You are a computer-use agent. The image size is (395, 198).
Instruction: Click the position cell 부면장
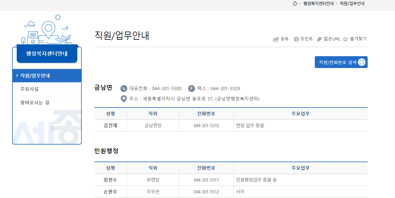pyautogui.click(x=153, y=180)
